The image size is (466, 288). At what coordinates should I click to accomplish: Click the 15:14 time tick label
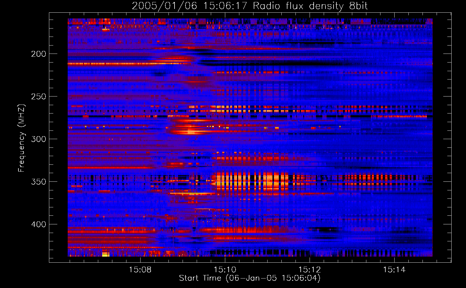click(394, 270)
